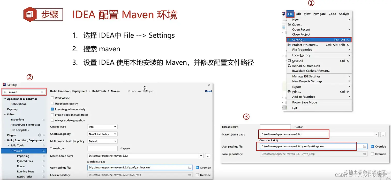Viewport: 391px width, 180px height.
Task: Click the Save All disk icon
Action: click(x=289, y=61)
